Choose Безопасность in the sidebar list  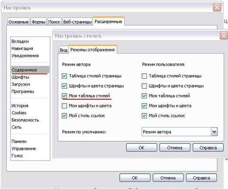tap(25, 120)
